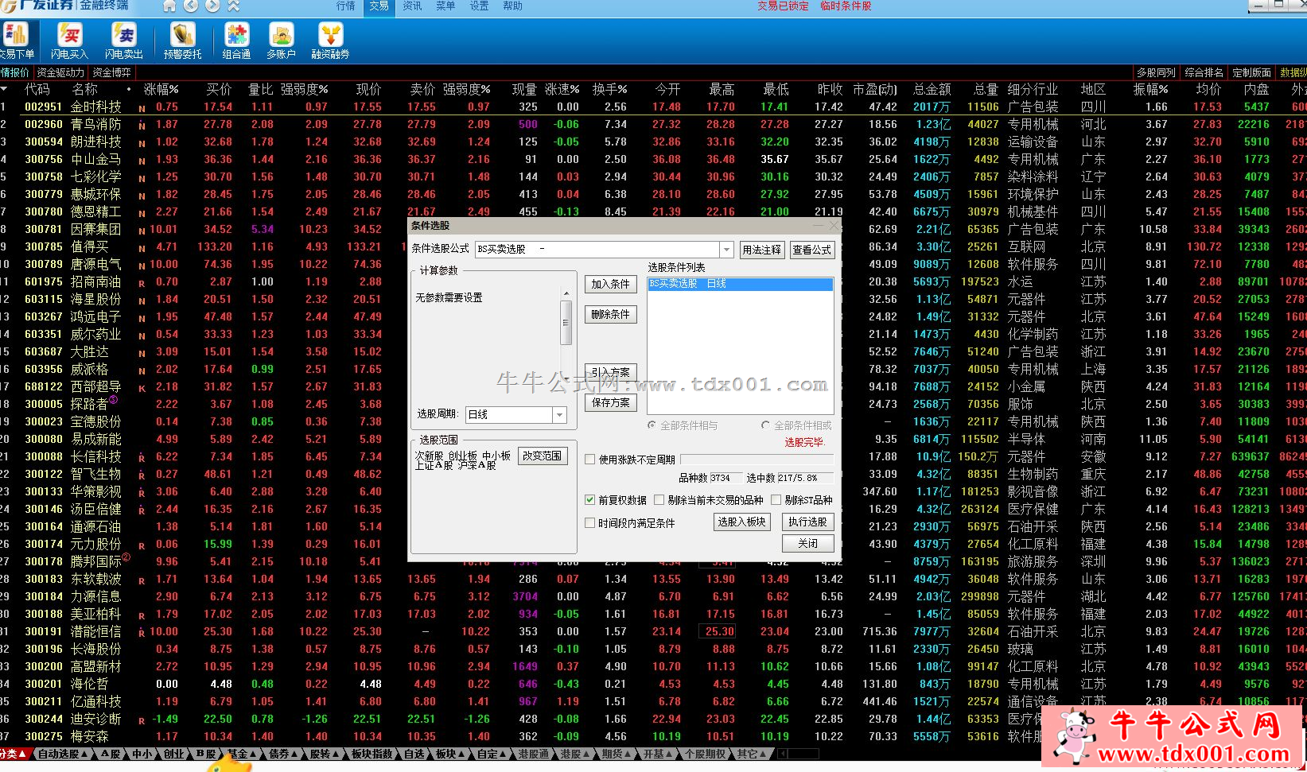Viewport: 1307px width, 772px height.
Task: Navigate forward with the right arrow icon
Action: coord(212,6)
